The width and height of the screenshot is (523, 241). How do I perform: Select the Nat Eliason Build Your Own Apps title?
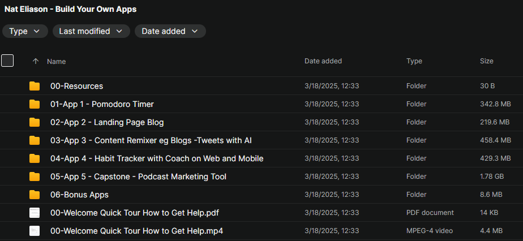(70, 9)
